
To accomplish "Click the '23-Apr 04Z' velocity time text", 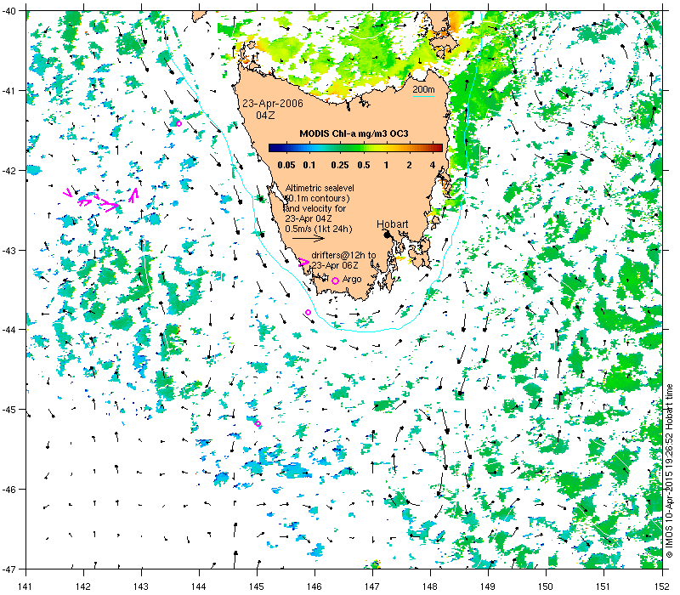I will (x=309, y=218).
